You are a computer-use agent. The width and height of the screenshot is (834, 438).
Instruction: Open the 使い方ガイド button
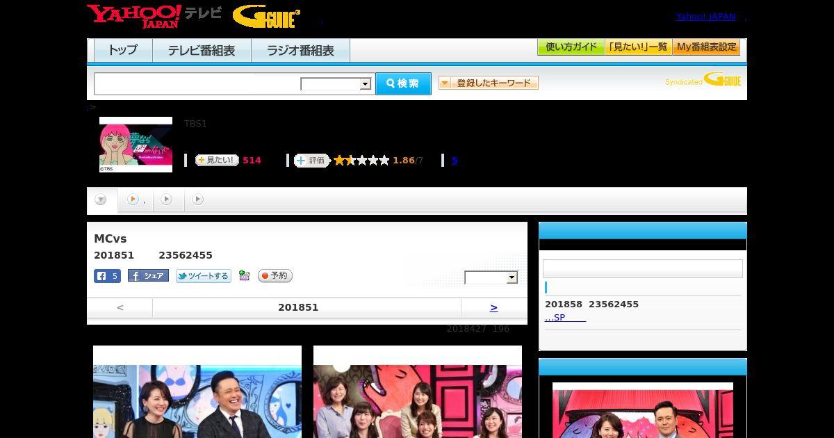click(x=571, y=47)
